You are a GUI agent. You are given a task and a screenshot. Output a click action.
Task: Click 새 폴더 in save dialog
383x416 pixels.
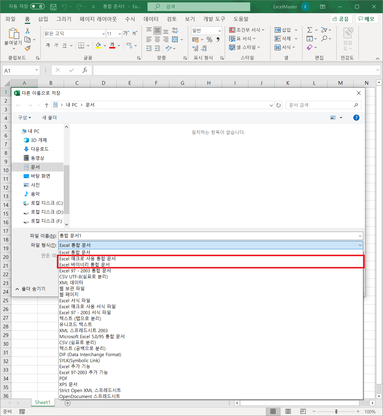49,118
